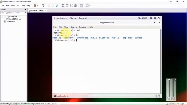The width and height of the screenshot is (187, 105).
Task: Open the power options dropdown arrow beside pause
Action: pyautogui.click(x=38, y=6)
